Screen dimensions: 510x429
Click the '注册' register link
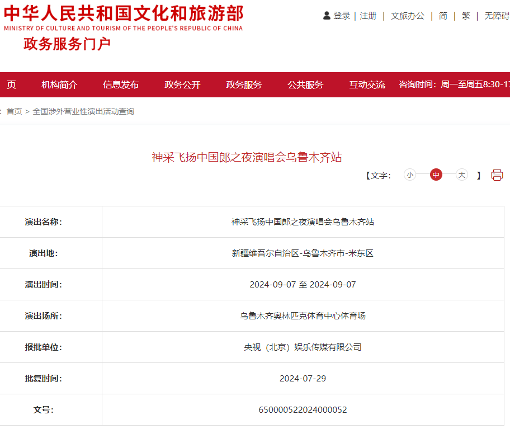369,16
